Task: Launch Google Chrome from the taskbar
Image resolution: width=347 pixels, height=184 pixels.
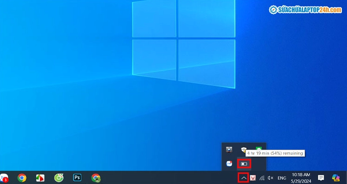Action: point(22,178)
